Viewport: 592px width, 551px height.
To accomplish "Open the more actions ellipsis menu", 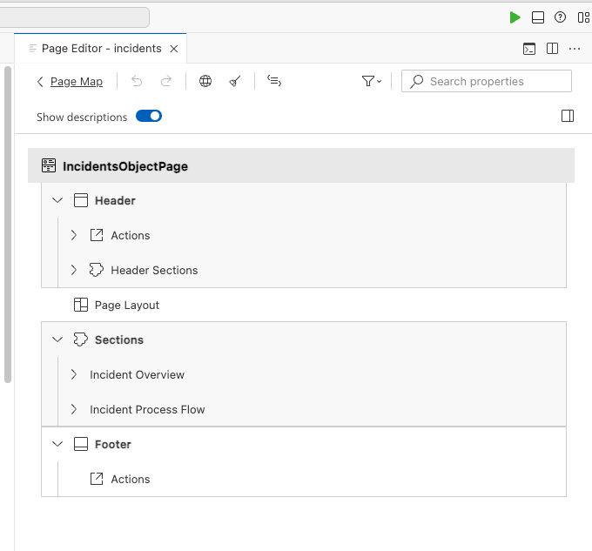I will coord(575,49).
